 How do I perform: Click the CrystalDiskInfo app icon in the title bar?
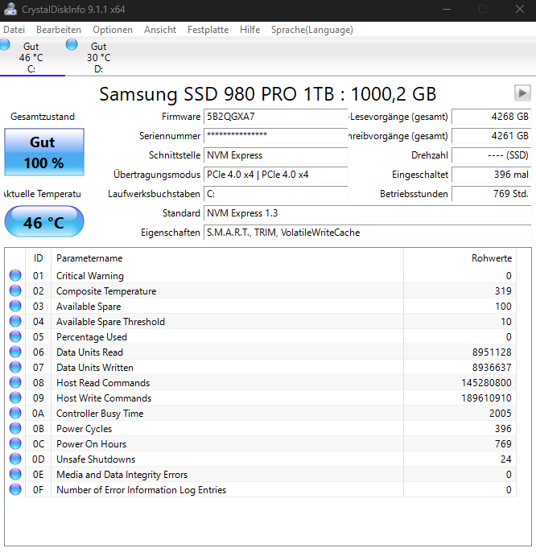(10, 9)
